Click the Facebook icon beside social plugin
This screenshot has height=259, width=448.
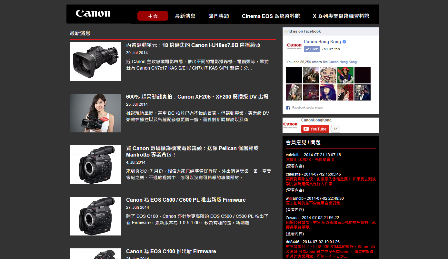click(288, 108)
